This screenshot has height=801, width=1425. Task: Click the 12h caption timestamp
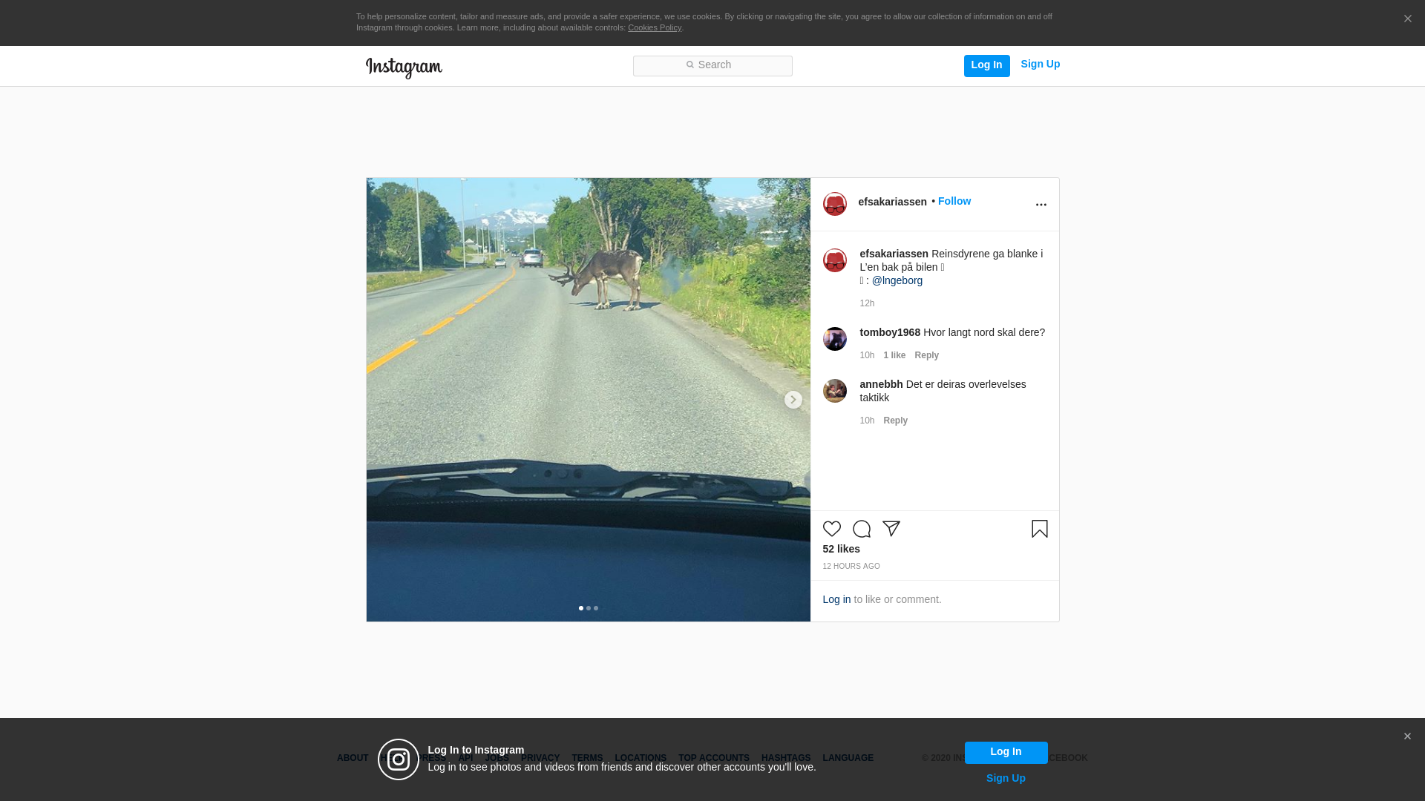(x=867, y=303)
